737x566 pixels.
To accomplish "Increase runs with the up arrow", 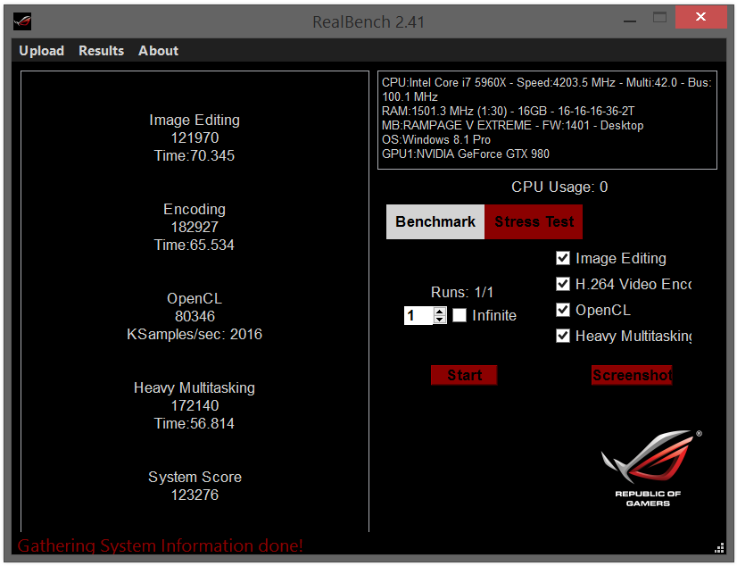I will [x=440, y=312].
